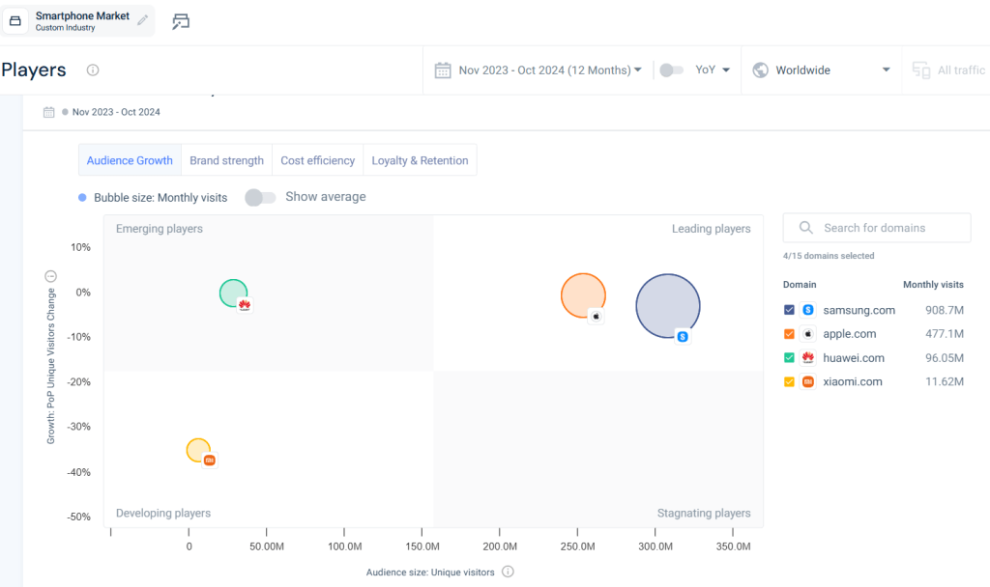Turn on the Show average toggle
990x587 pixels.
point(259,196)
